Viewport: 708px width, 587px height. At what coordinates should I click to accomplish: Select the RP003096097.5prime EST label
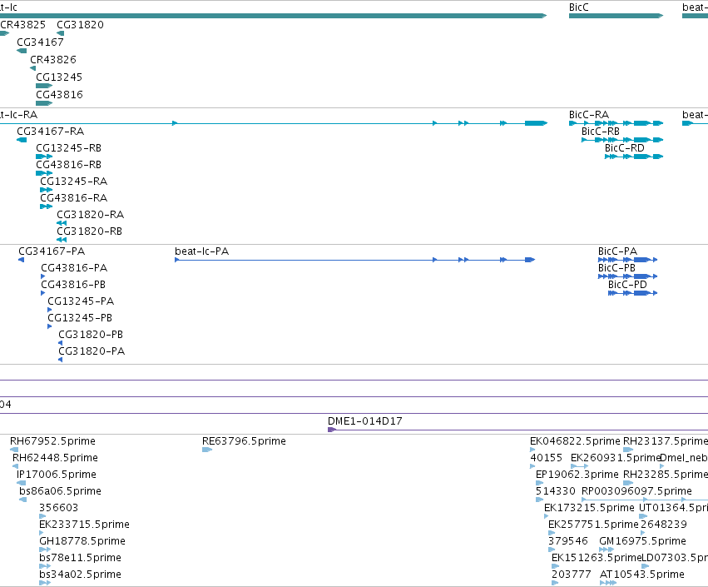[636, 491]
